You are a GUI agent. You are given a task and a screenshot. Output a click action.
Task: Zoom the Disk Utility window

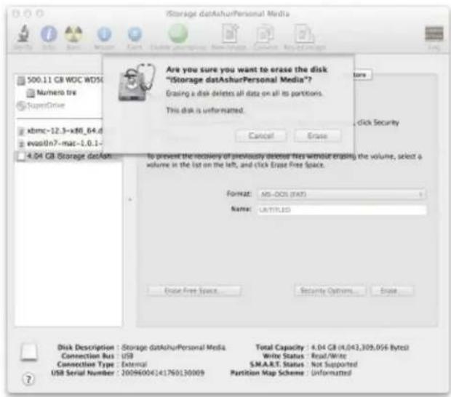(40, 14)
